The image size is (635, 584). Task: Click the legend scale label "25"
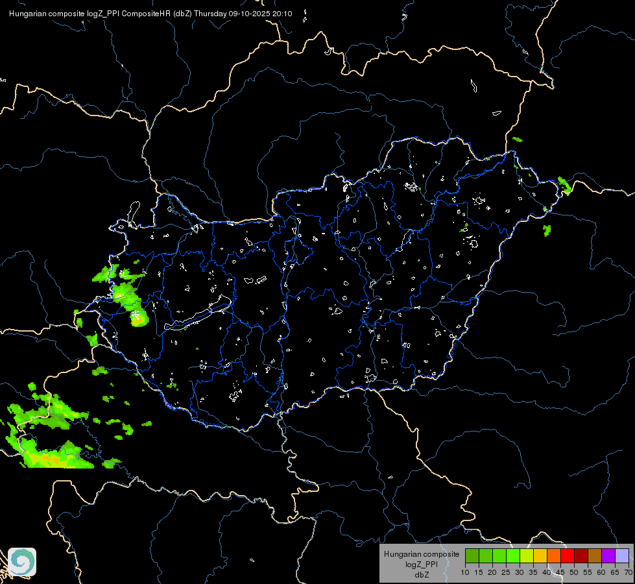point(506,572)
